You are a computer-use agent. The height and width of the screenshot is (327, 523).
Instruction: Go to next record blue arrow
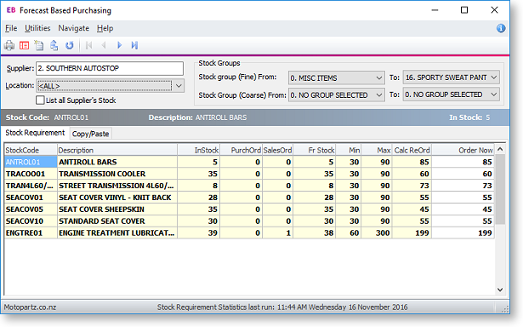119,45
